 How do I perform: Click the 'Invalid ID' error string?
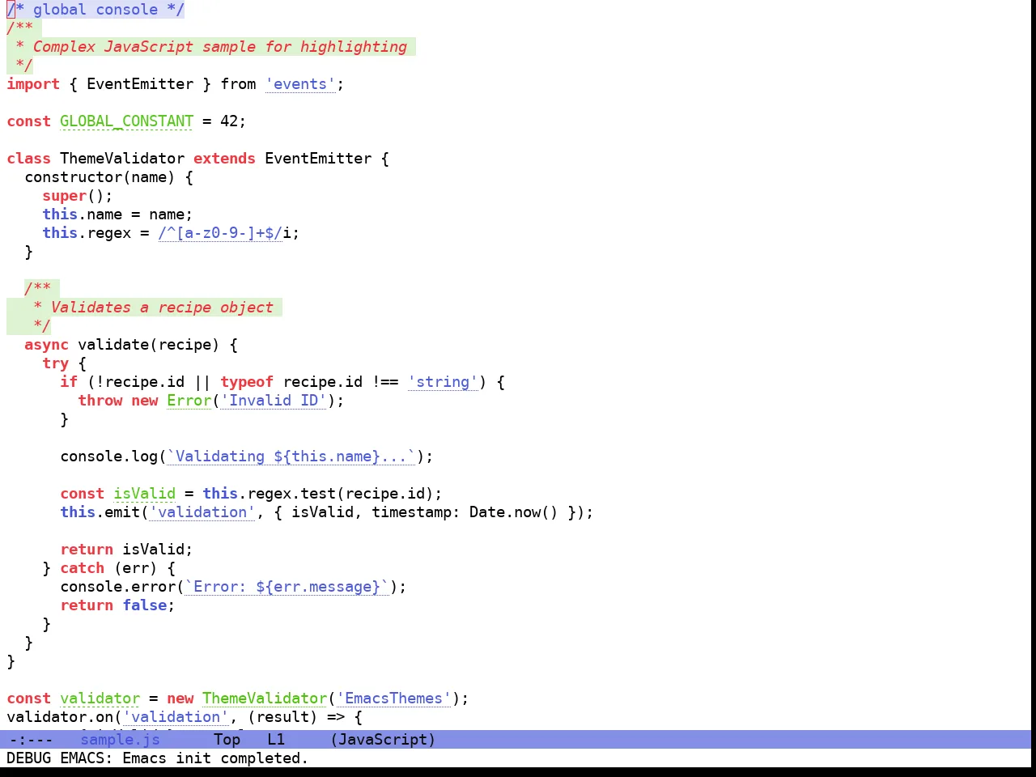pos(274,401)
